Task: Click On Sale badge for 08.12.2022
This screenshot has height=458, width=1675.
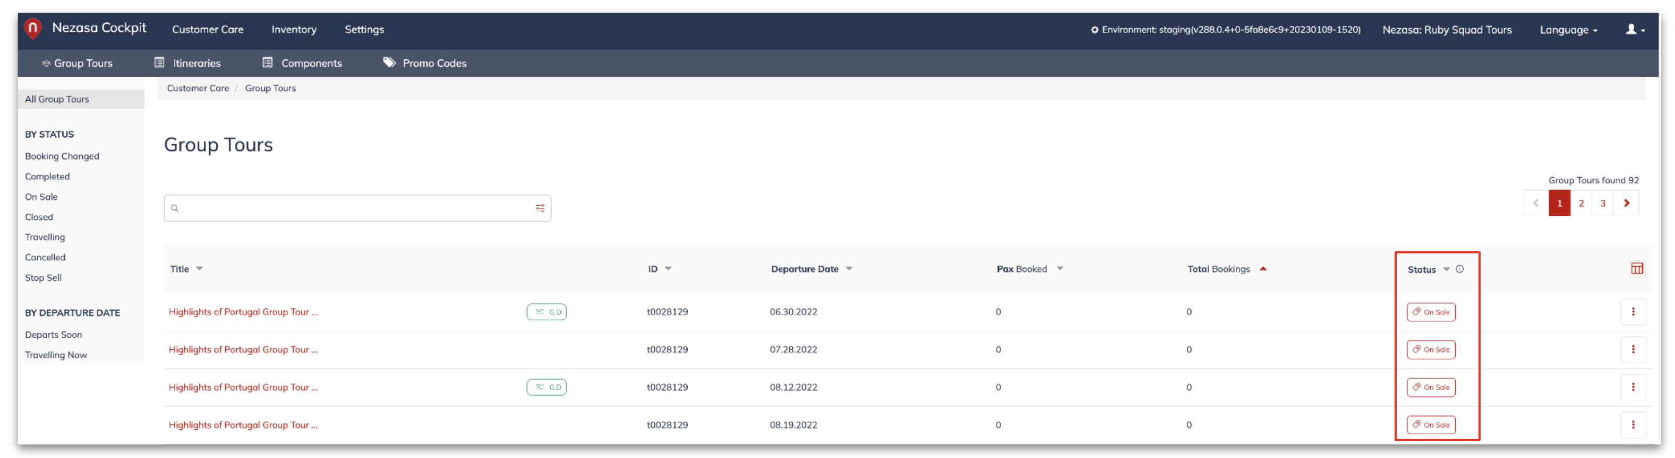Action: 1431,387
